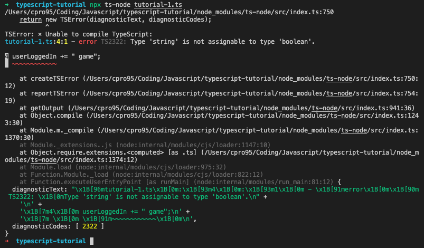Click 'TSError: × Unable to compile TypeScript:' line
Image resolution: width=424 pixels, height=248 pixels.
79,34
